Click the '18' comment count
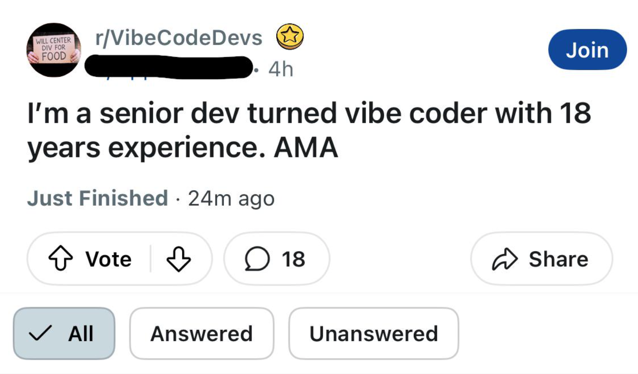The image size is (638, 374). coord(293,259)
